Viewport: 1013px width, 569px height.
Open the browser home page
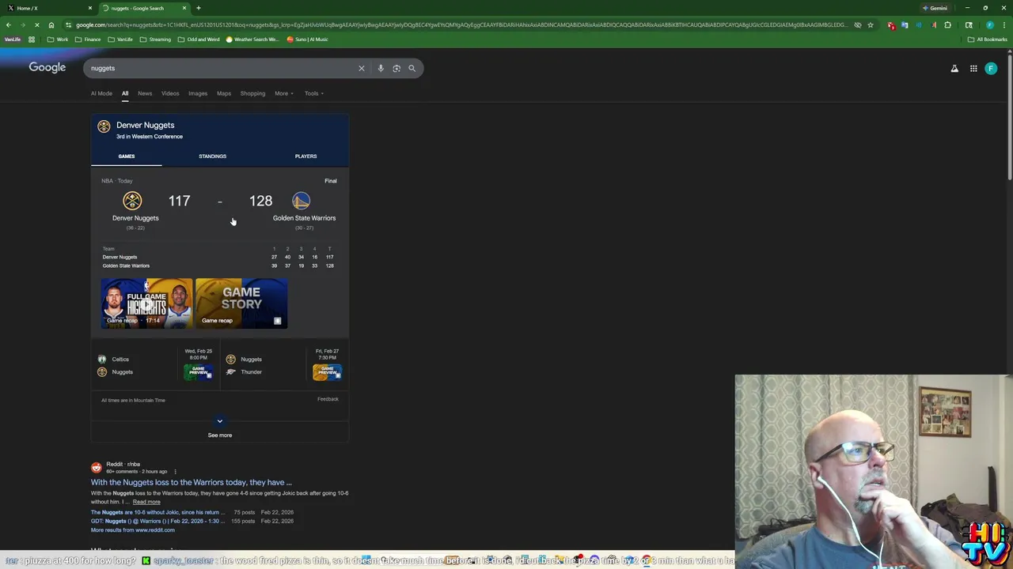[51, 24]
